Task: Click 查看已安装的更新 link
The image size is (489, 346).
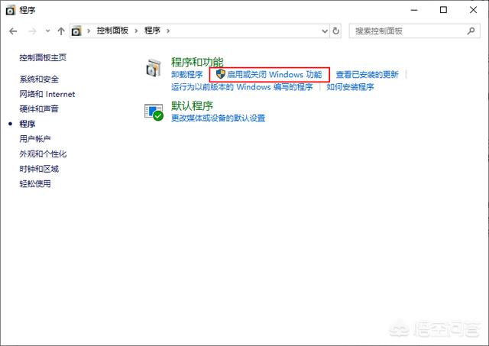Action: (367, 75)
